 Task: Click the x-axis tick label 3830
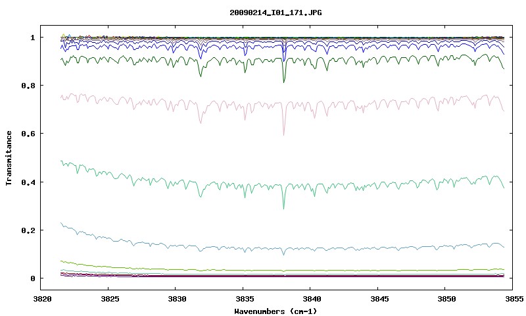click(x=177, y=299)
